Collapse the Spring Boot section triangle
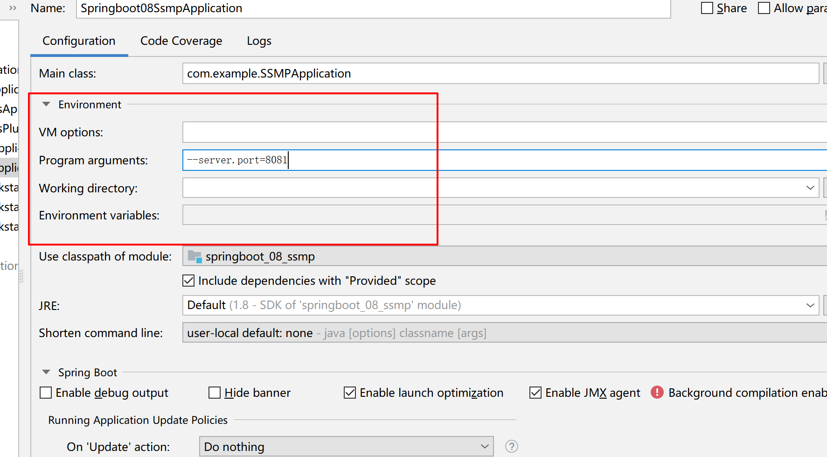The width and height of the screenshot is (827, 457). 46,372
